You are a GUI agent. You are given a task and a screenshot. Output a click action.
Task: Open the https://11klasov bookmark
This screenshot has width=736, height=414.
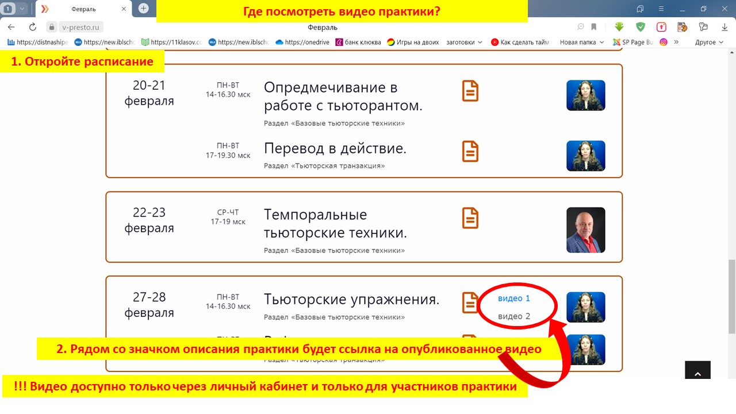pyautogui.click(x=172, y=42)
